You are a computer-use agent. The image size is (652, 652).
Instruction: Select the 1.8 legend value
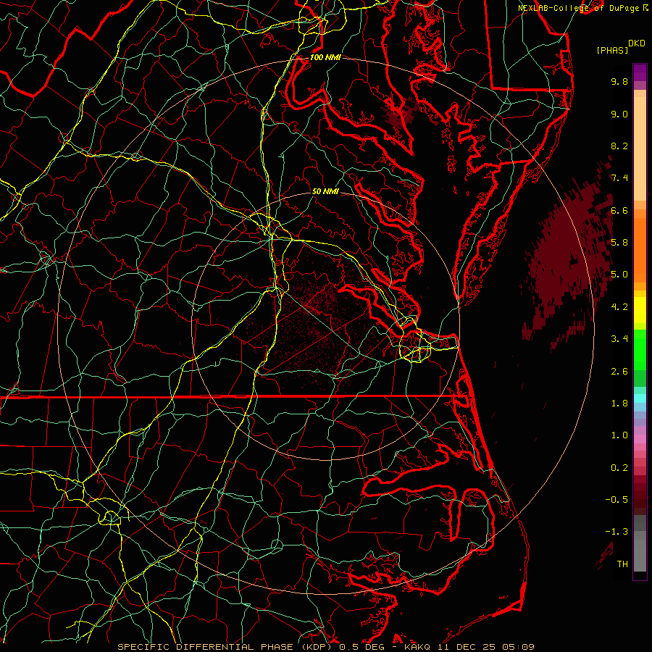(x=619, y=404)
